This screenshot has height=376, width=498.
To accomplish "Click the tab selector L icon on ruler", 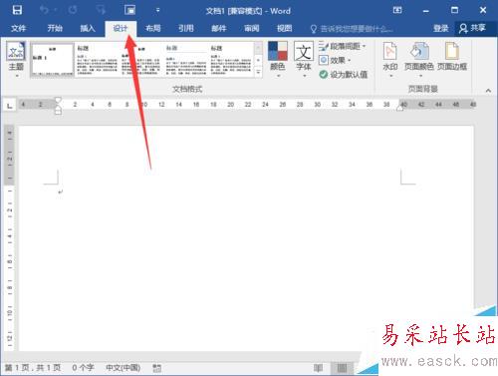I will click(x=10, y=106).
